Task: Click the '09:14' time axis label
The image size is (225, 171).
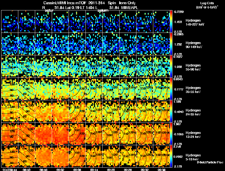Action: coord(94,170)
